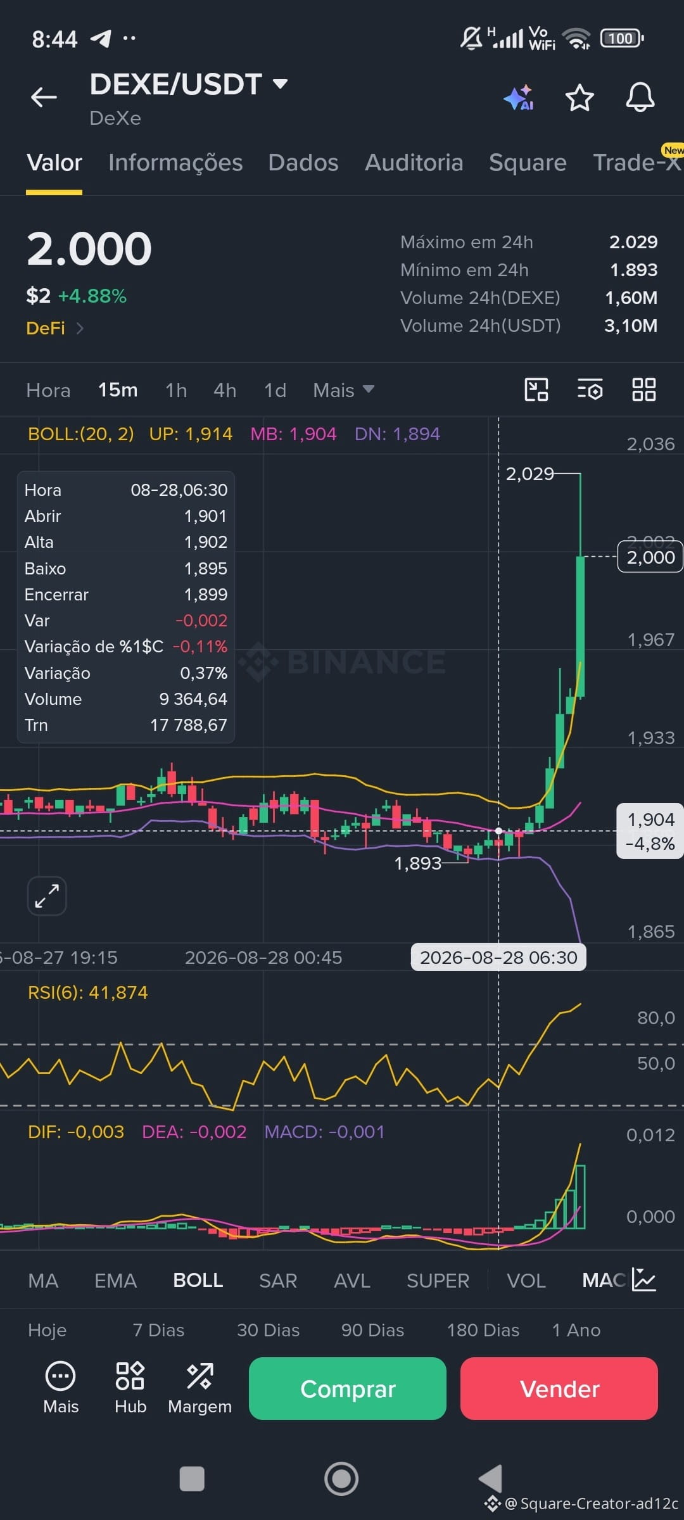Image resolution: width=684 pixels, height=1520 pixels.
Task: Select the 1h timeframe
Action: [x=176, y=390]
